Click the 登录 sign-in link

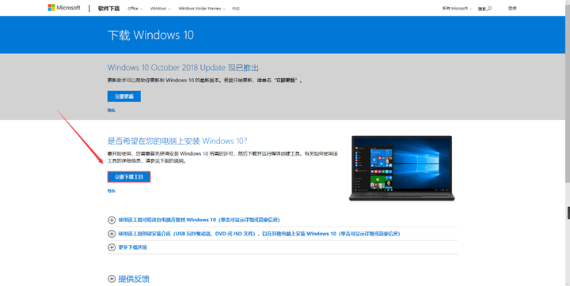click(x=512, y=9)
